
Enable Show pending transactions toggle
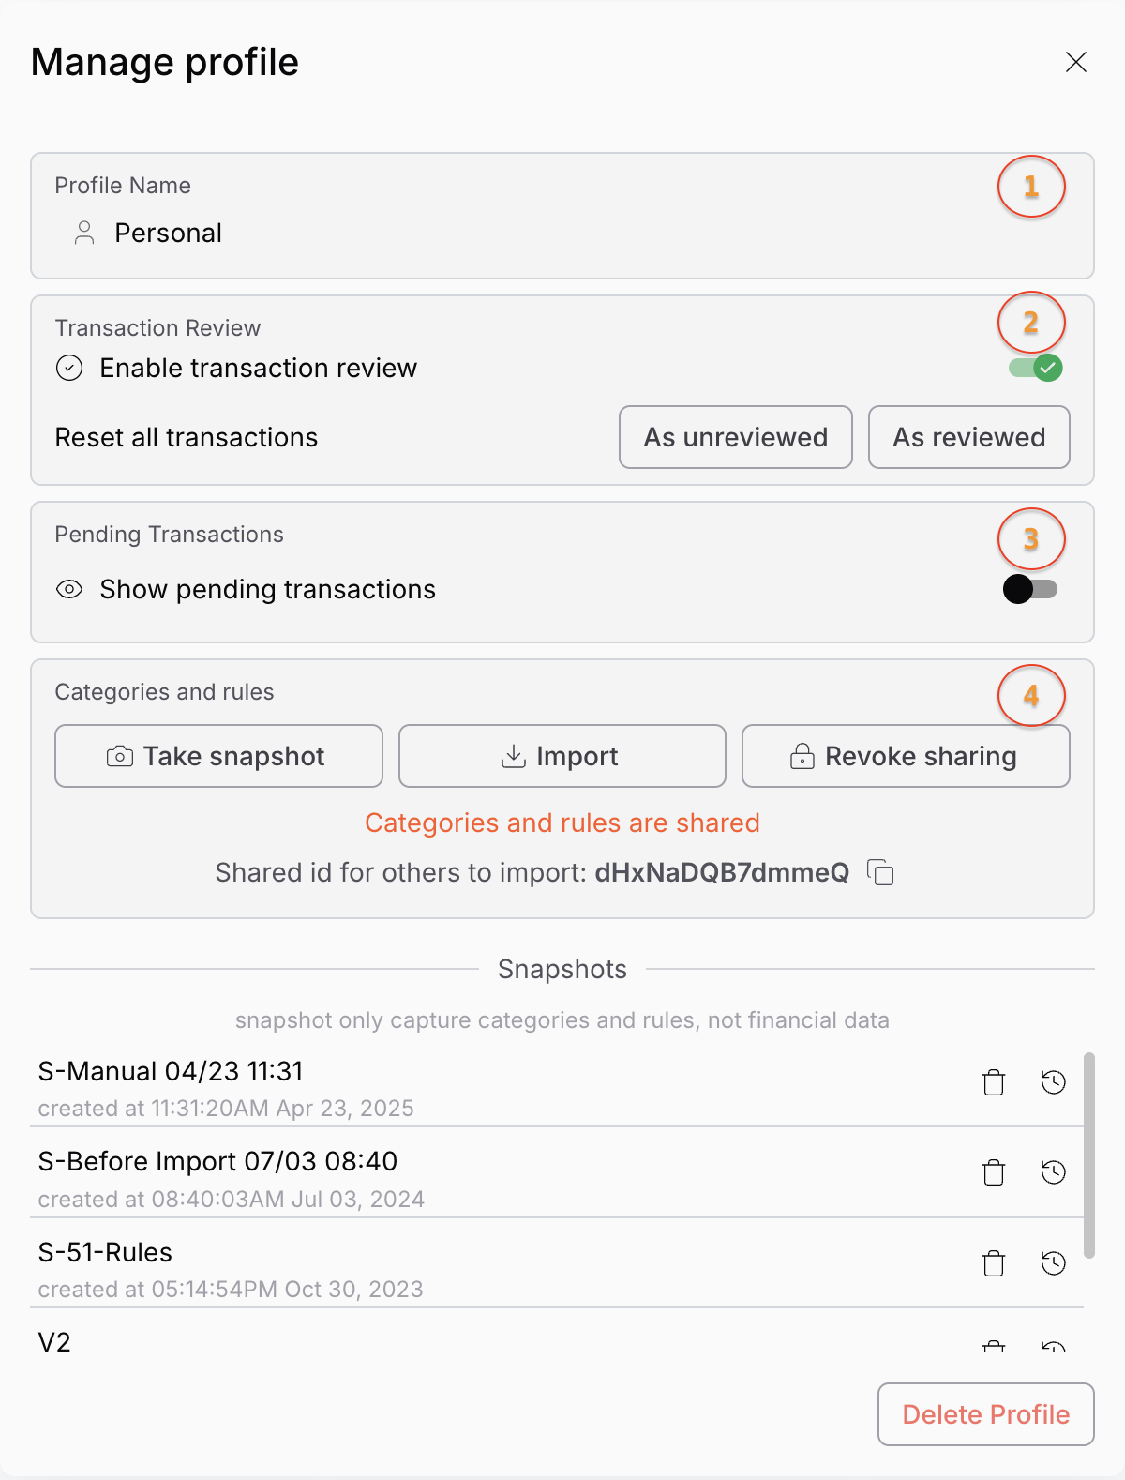point(1031,589)
